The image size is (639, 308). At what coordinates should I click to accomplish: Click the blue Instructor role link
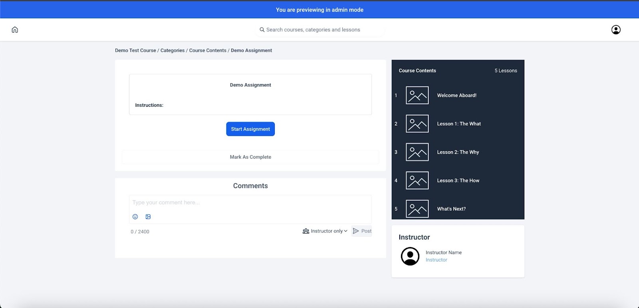[436, 260]
